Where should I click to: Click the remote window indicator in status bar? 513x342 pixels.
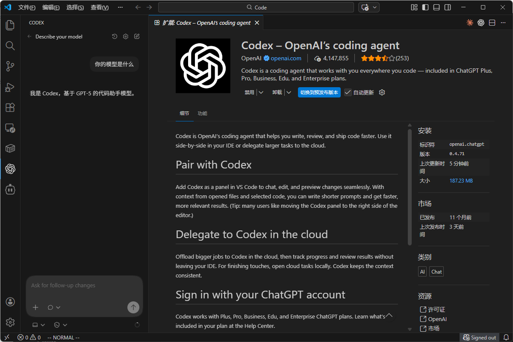7,337
